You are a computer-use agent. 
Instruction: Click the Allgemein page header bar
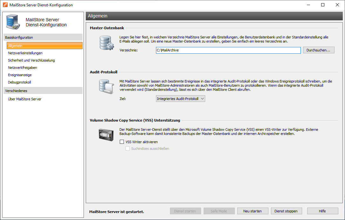click(x=214, y=16)
